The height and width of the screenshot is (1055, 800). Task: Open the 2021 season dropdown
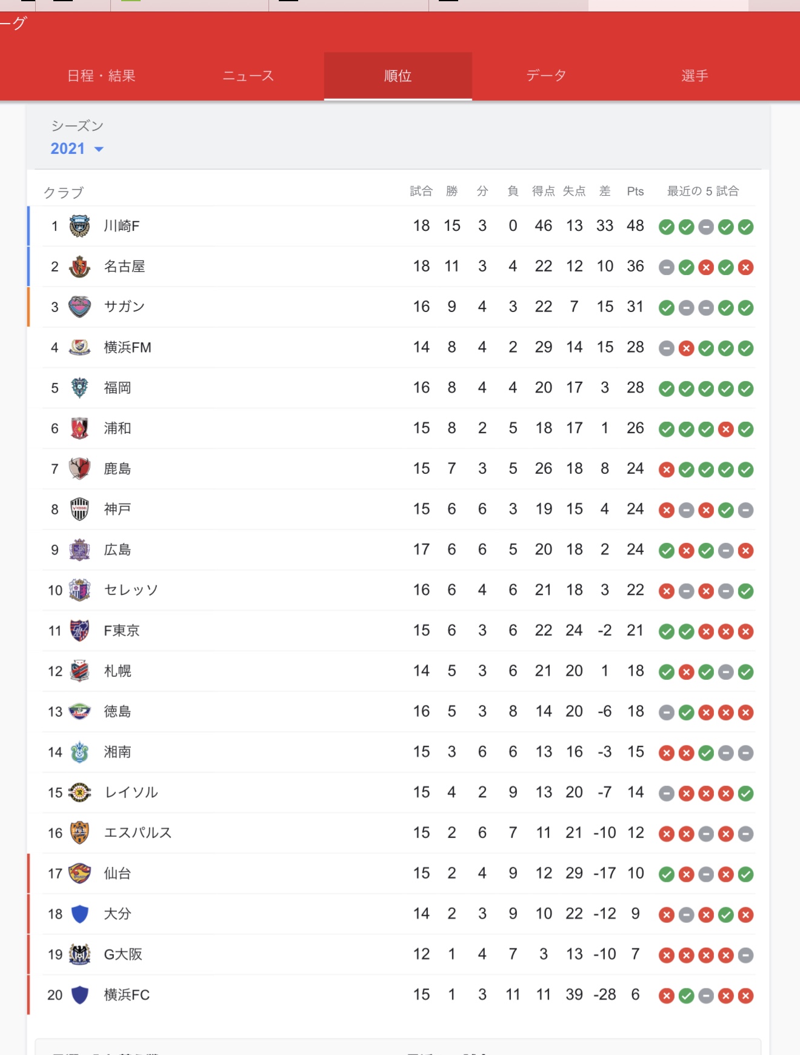77,149
